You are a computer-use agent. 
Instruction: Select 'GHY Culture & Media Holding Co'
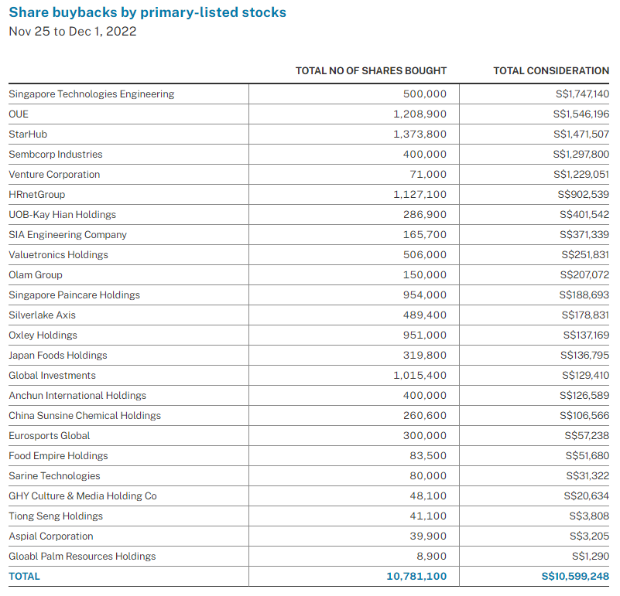[x=83, y=496]
